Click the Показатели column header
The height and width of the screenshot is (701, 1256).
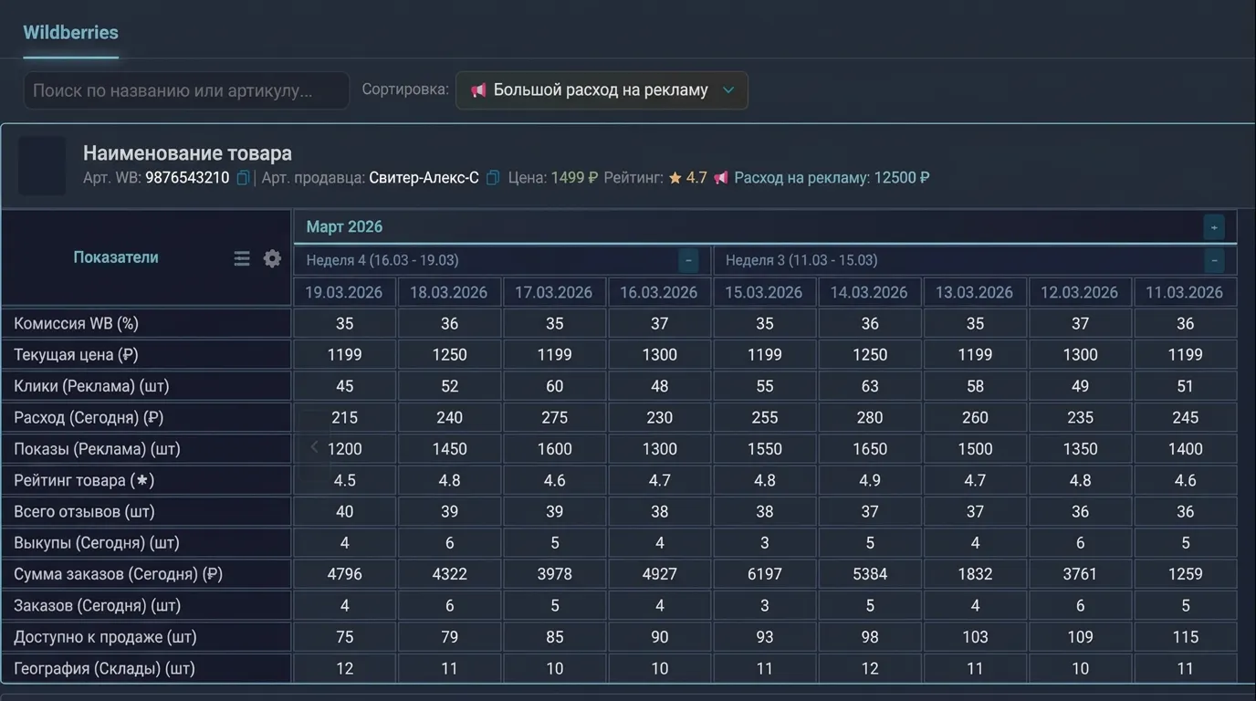pos(116,257)
